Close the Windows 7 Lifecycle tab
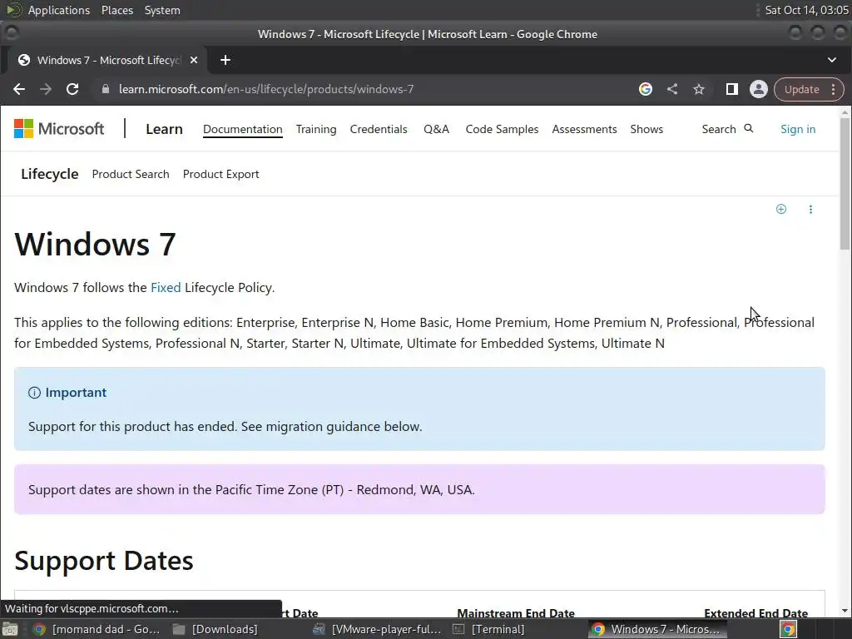The height and width of the screenshot is (639, 852). 194,60
